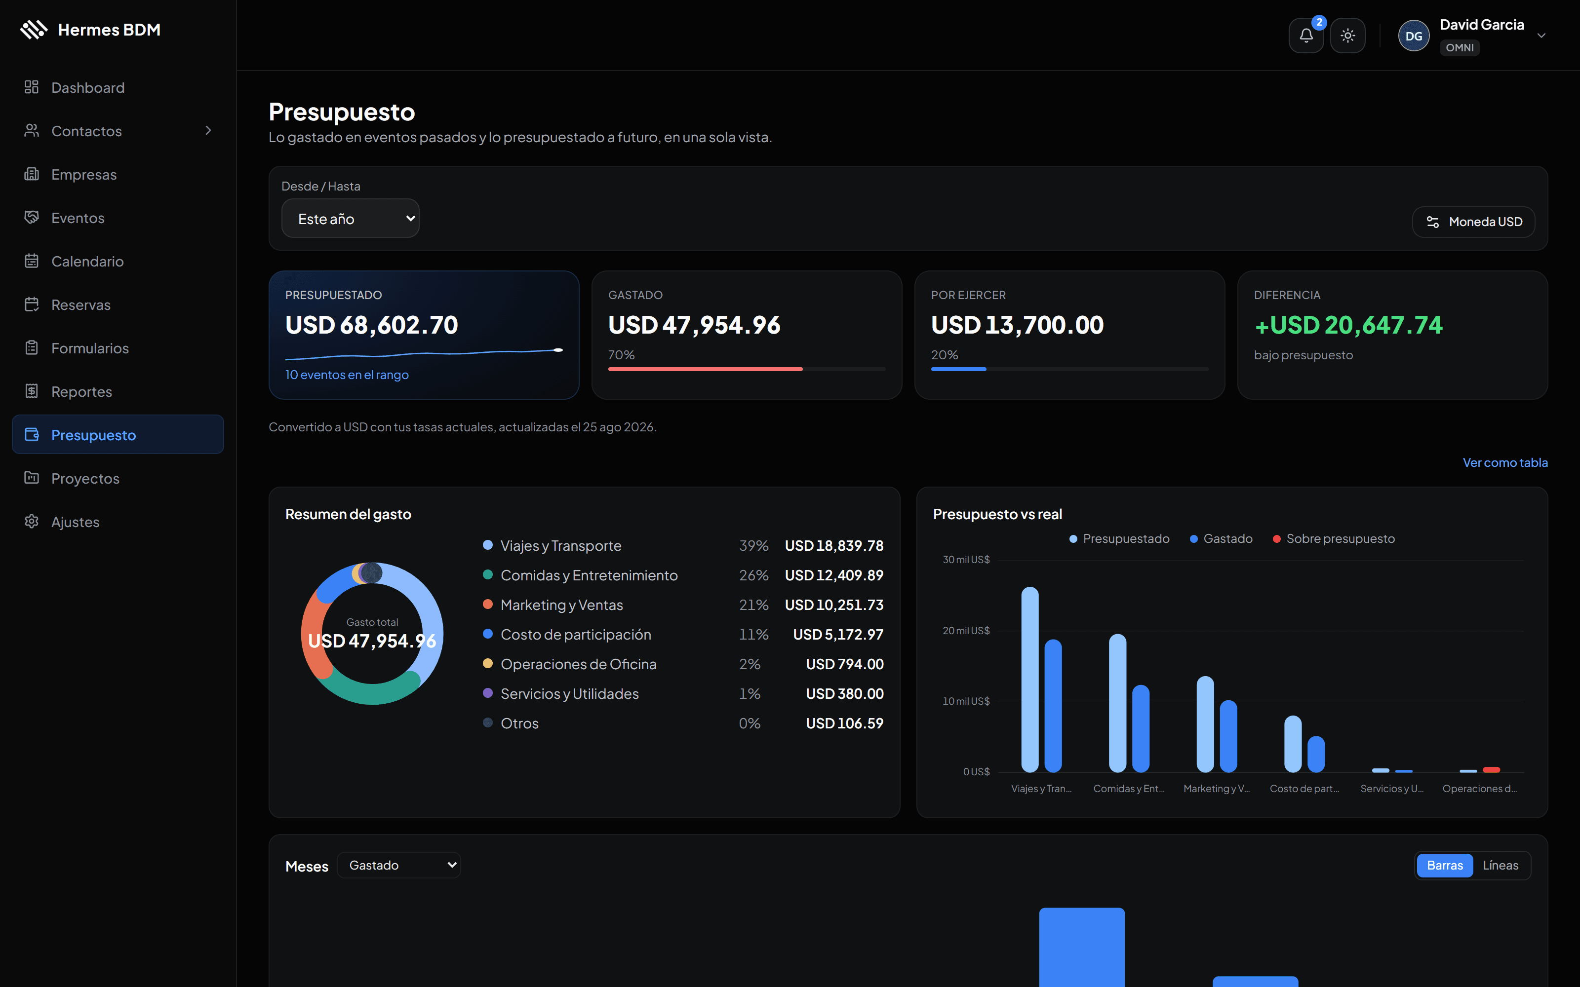Click Marketing y Ventas color dot
Viewport: 1580px width, 987px height.
(x=488, y=605)
